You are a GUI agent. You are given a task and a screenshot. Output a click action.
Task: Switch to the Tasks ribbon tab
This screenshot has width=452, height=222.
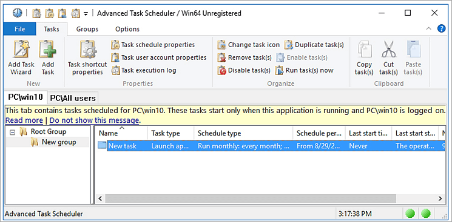52,29
